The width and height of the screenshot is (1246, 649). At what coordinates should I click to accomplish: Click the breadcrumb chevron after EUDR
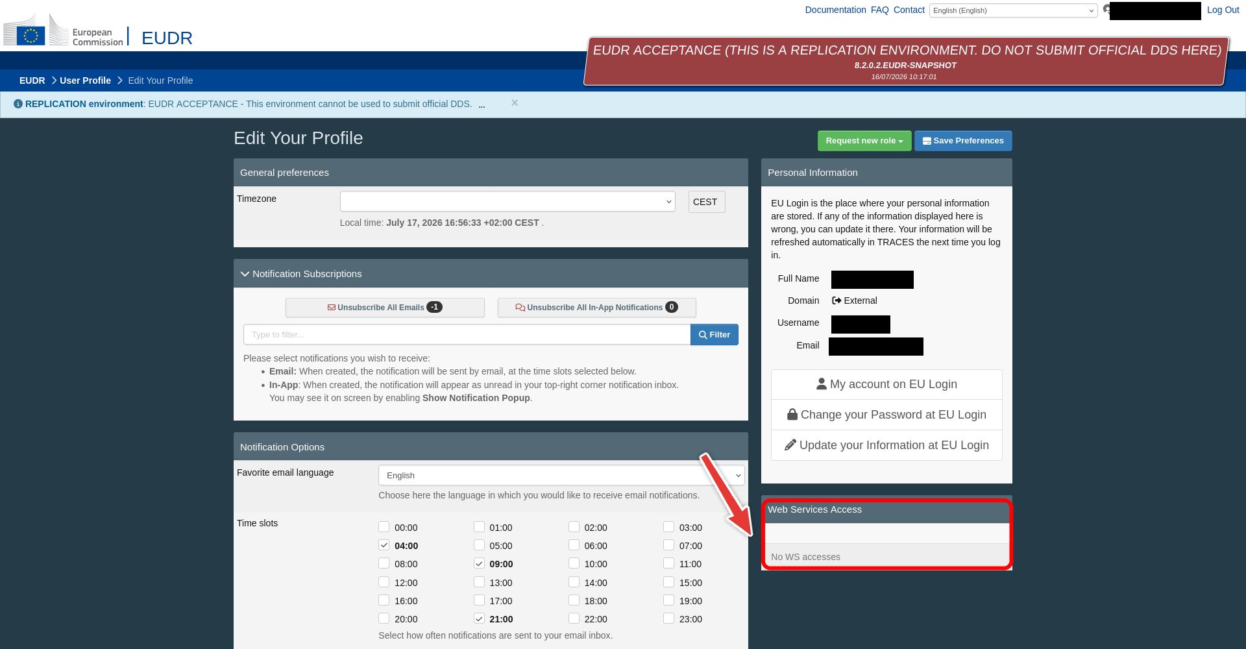click(x=54, y=80)
